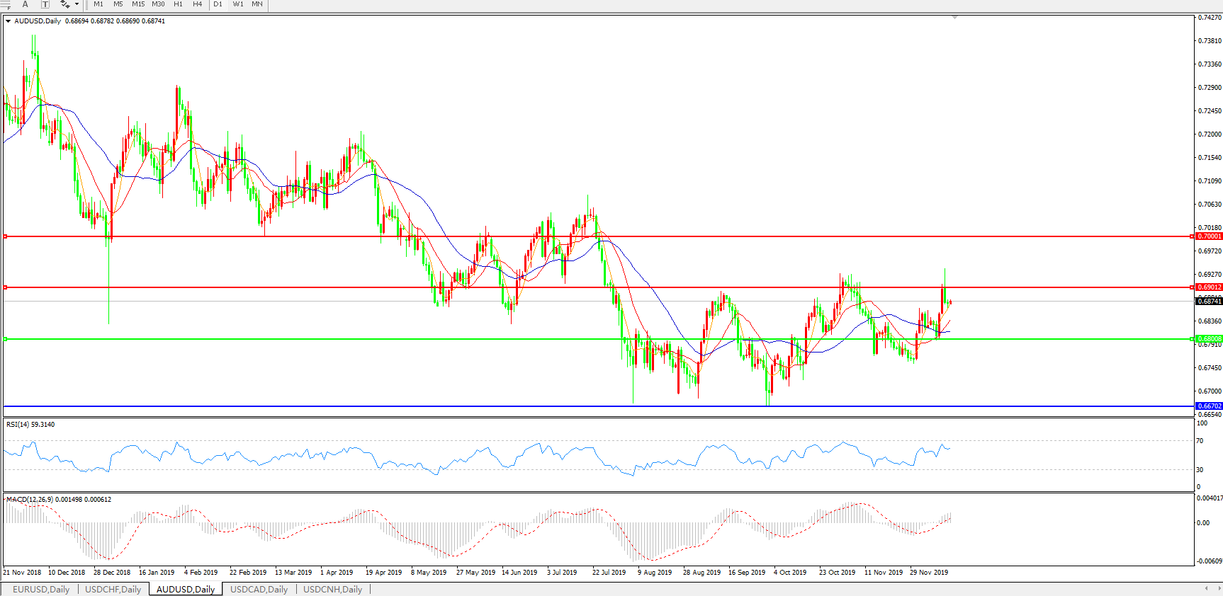Click the Arrows objects tool icon
The height and width of the screenshot is (596, 1223).
point(64,4)
